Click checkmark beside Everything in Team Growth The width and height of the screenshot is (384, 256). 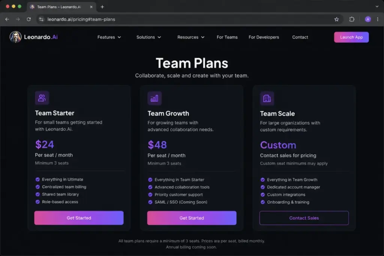tap(262, 180)
